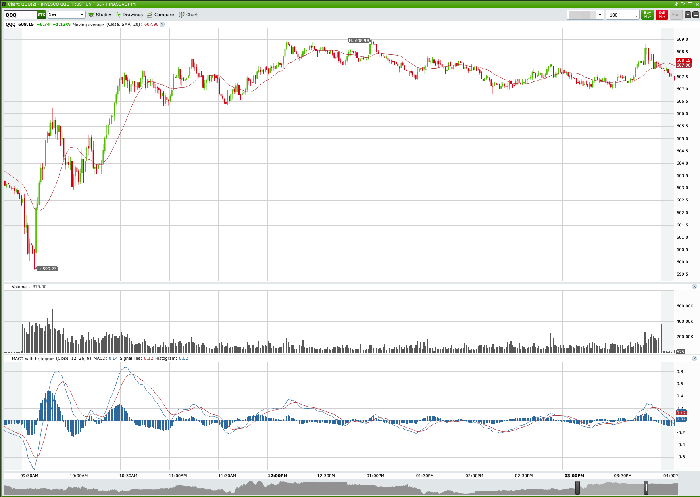Open the account selector dropdown
Screen dimensions: 700x497
click(x=600, y=15)
